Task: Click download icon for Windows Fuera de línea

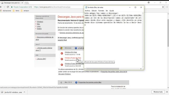Action: [x=62, y=59]
